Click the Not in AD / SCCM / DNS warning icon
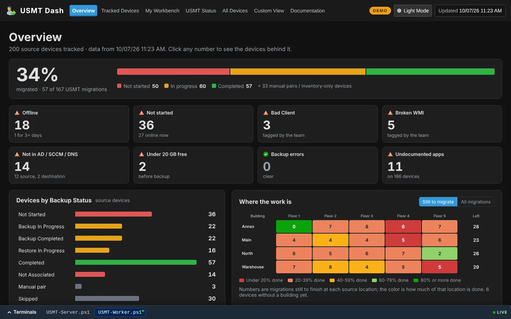This screenshot has width=511, height=319. [17, 154]
